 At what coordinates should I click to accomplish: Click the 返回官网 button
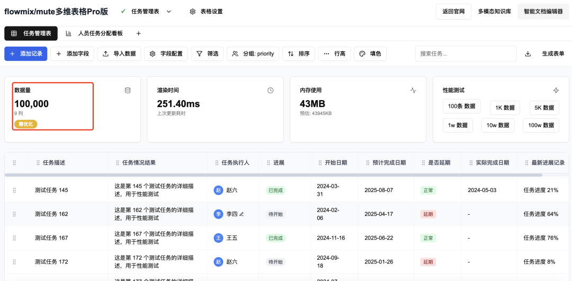coord(453,12)
